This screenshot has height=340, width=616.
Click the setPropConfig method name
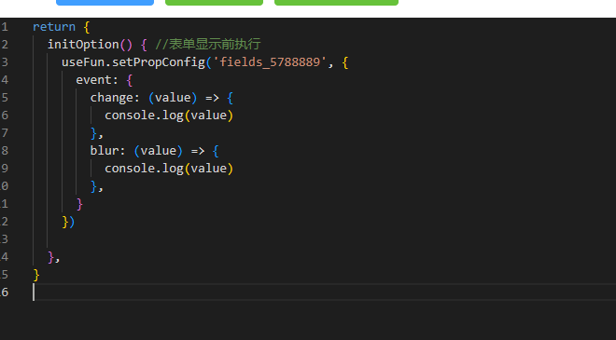pyautogui.click(x=159, y=62)
